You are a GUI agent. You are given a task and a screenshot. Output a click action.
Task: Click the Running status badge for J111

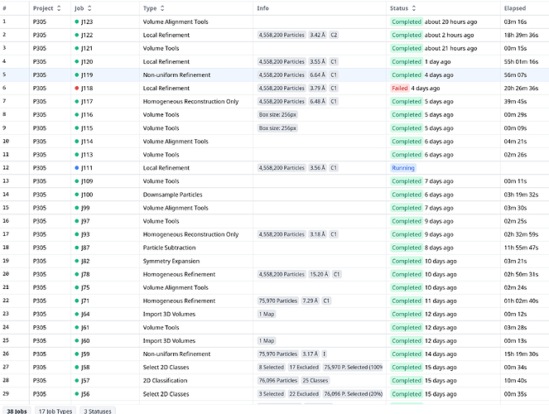click(x=403, y=168)
